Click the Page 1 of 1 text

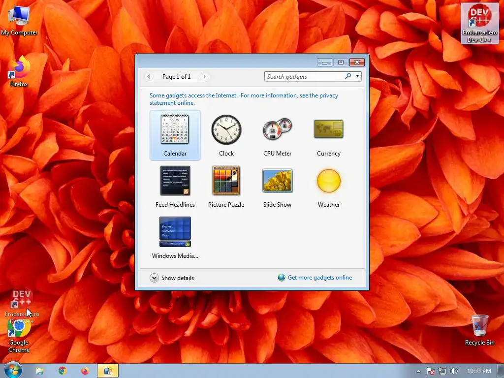coord(176,76)
